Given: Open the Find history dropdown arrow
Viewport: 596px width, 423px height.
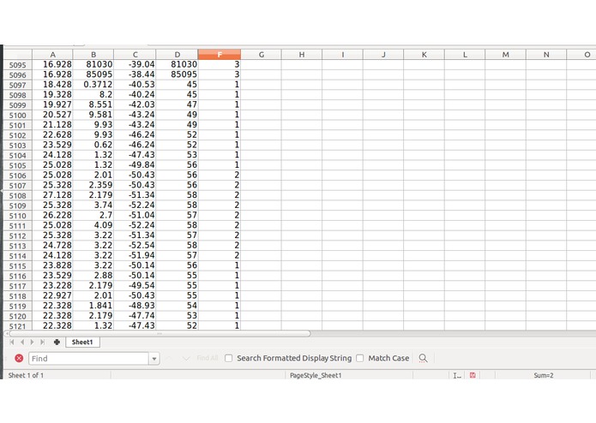Looking at the screenshot, I should pyautogui.click(x=154, y=359).
